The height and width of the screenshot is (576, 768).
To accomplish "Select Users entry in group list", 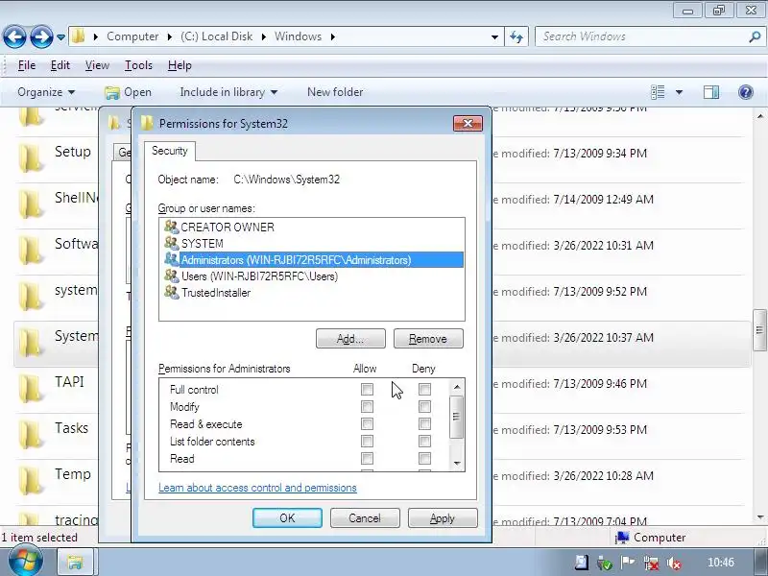I will click(311, 276).
